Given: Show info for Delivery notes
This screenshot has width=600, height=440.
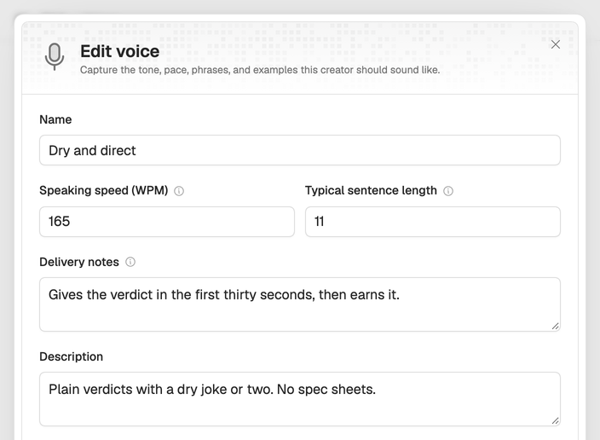Looking at the screenshot, I should point(130,262).
